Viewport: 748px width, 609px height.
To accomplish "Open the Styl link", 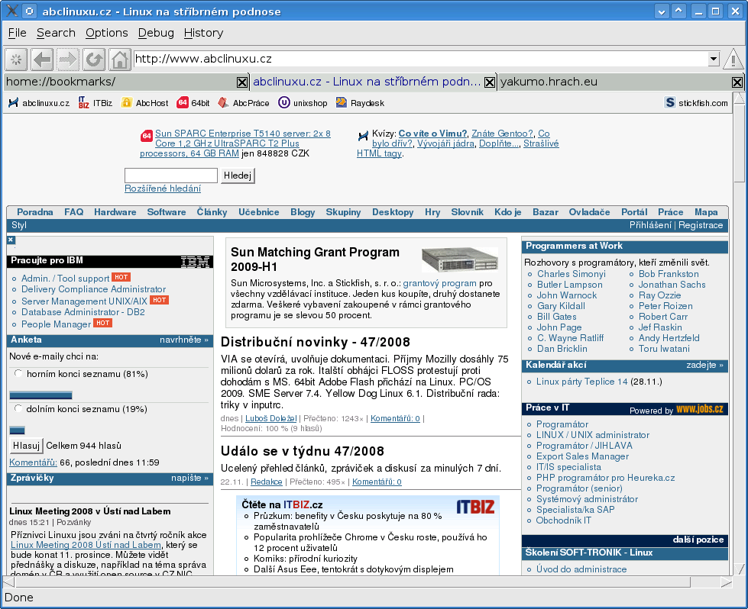I will click(19, 225).
